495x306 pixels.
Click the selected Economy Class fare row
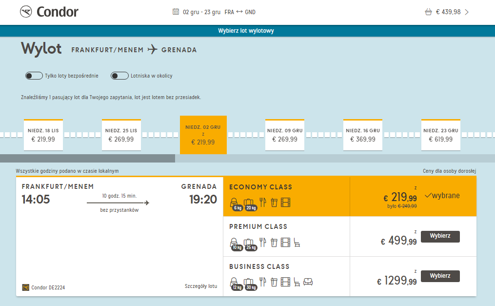[x=350, y=196]
